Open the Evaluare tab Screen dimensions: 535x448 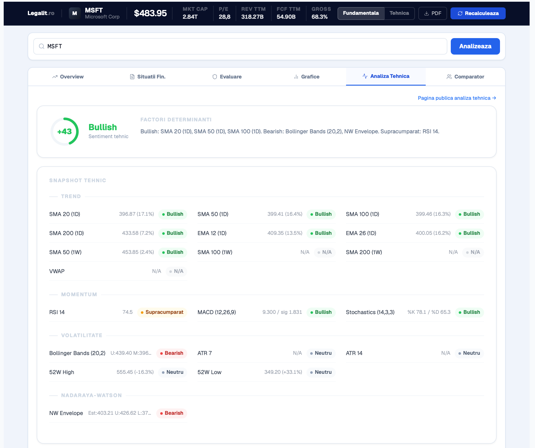tap(227, 77)
